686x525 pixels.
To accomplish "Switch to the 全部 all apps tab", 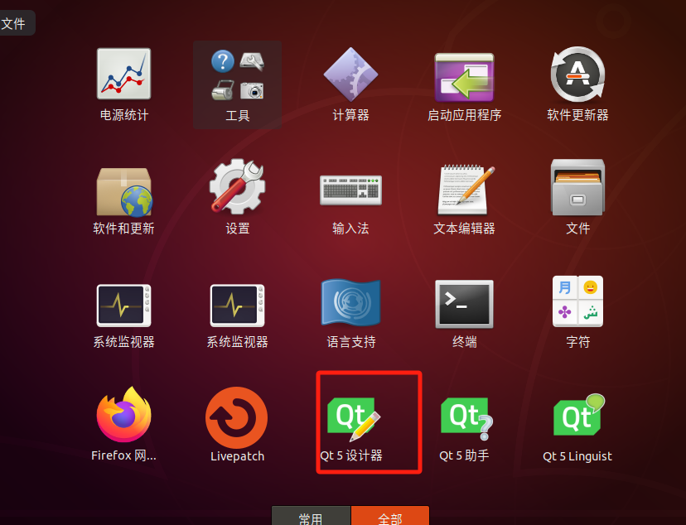I will click(x=390, y=516).
